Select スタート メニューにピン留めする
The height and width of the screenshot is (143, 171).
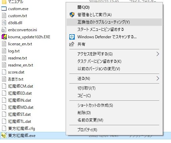pos(114,30)
